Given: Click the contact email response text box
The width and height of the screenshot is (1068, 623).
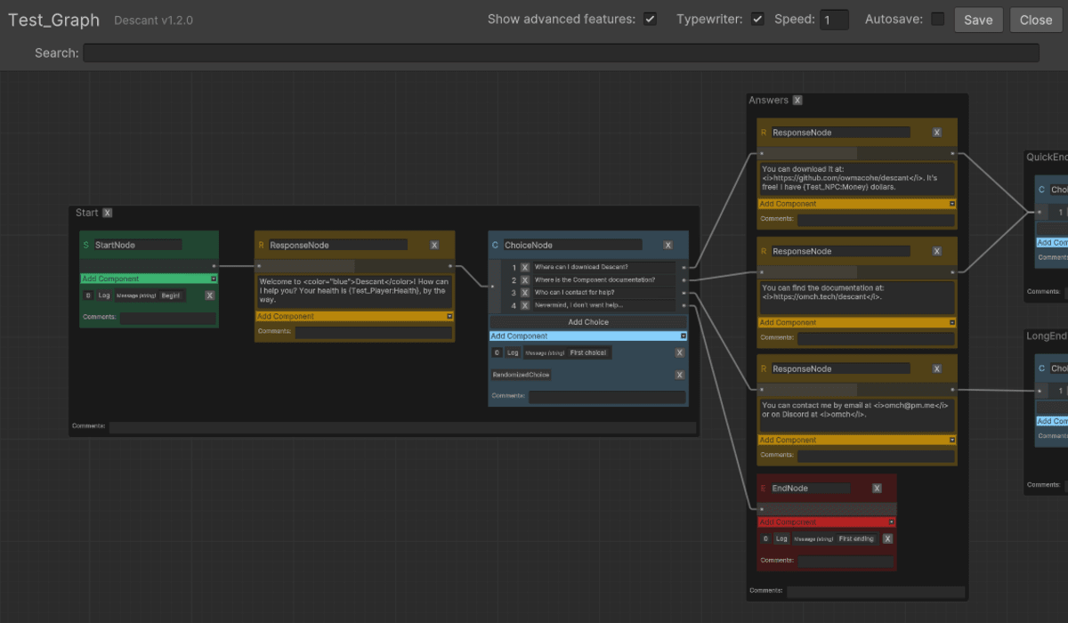Looking at the screenshot, I should pyautogui.click(x=857, y=415).
